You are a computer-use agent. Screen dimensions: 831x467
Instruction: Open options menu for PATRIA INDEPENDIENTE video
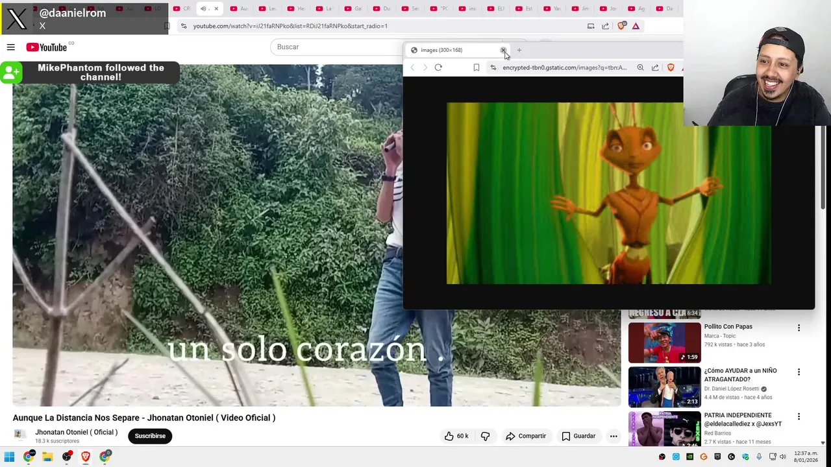pyautogui.click(x=799, y=416)
